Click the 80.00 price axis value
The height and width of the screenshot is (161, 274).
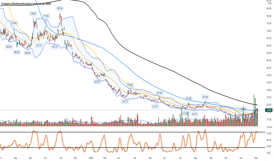pyautogui.click(x=269, y=16)
